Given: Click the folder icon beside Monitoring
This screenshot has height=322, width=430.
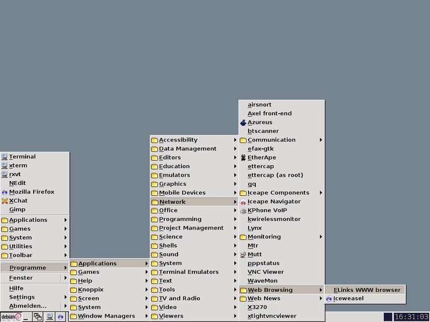Looking at the screenshot, I should point(243,237).
